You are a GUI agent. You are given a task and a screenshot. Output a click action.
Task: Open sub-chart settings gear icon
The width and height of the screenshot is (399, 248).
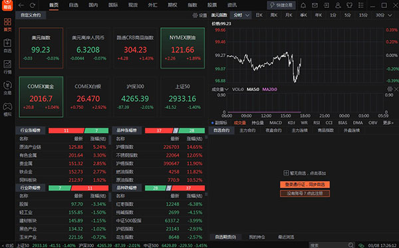coord(390,89)
